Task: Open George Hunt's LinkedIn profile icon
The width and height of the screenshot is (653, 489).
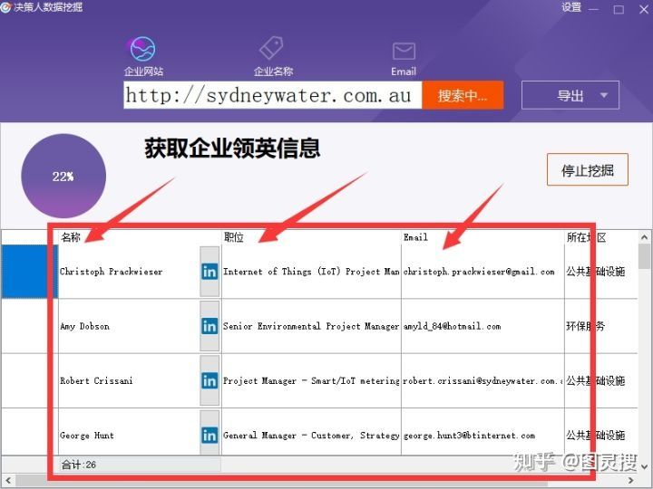Action: pyautogui.click(x=210, y=435)
